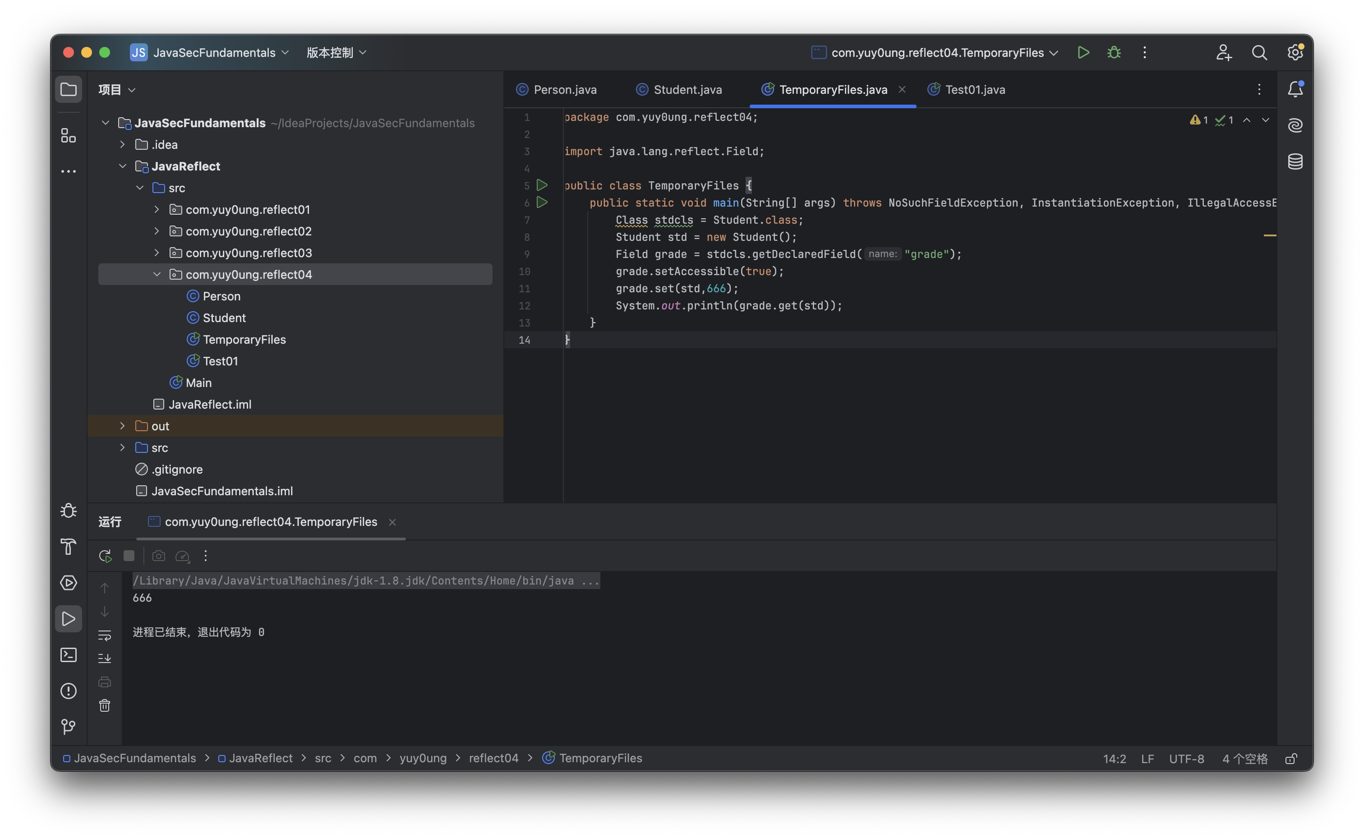Click the Debug bug icon in top toolbar
The width and height of the screenshot is (1364, 838).
coord(1114,53)
